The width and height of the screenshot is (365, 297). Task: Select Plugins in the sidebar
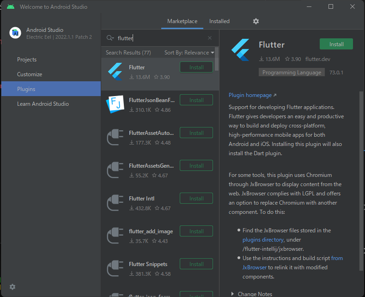tap(51, 89)
